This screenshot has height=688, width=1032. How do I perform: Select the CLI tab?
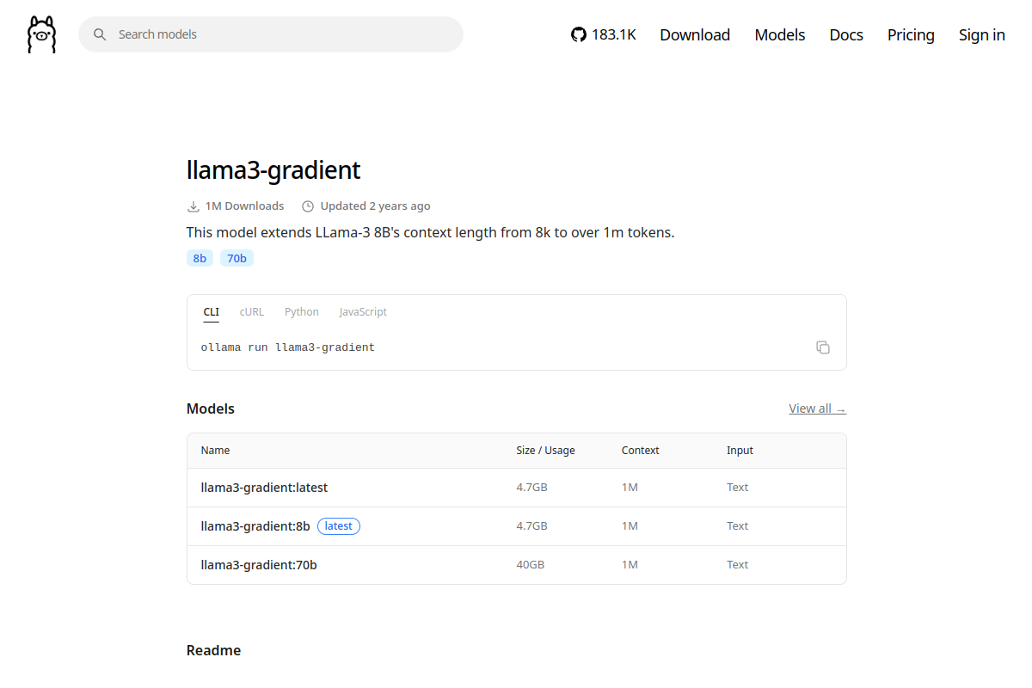pos(212,312)
